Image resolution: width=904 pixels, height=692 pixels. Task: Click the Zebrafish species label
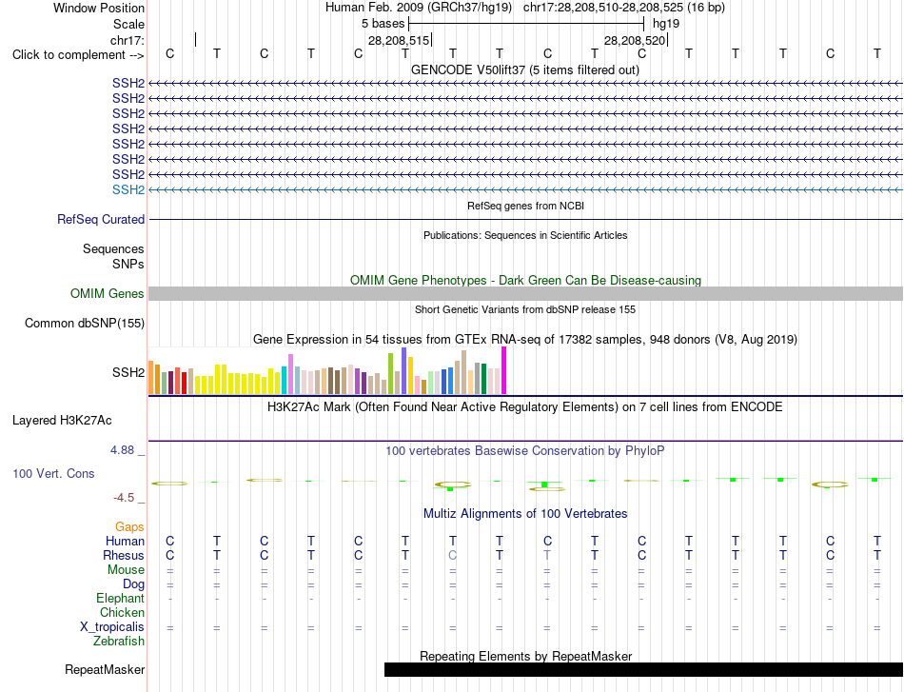point(119,641)
